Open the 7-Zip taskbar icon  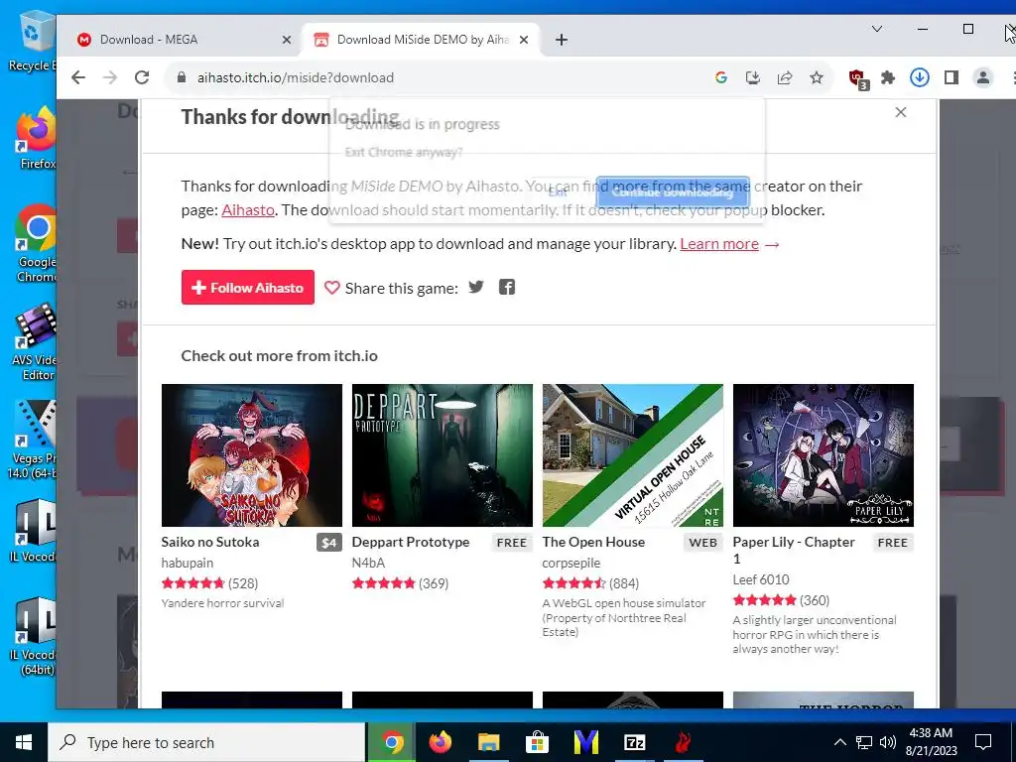tap(634, 742)
